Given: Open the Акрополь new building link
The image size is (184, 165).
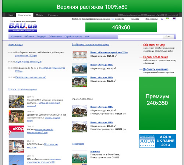Looking at the screenshot, I should tap(95, 151).
